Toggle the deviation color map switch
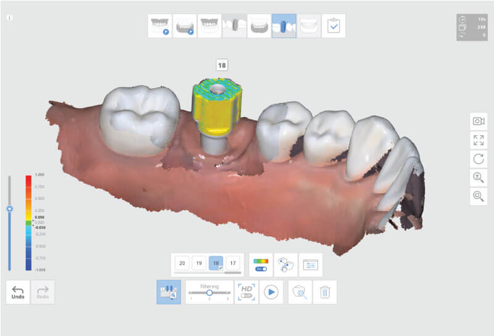494x336 pixels. (x=261, y=269)
